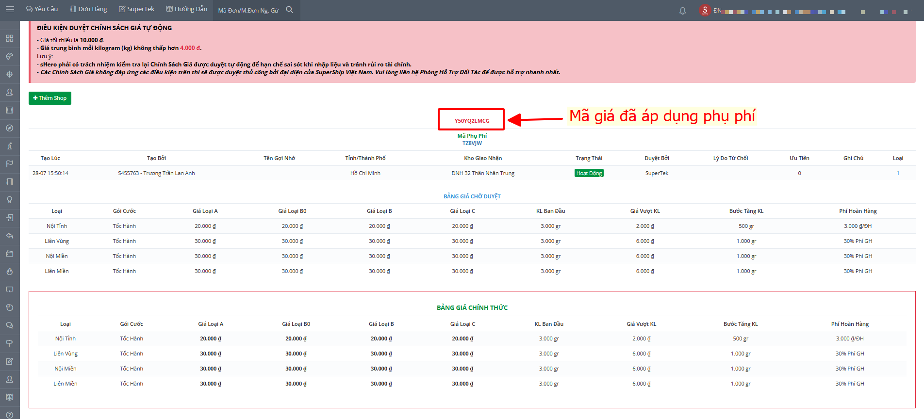Click the surcharge code TZ8VJW
924x419 pixels.
point(472,143)
